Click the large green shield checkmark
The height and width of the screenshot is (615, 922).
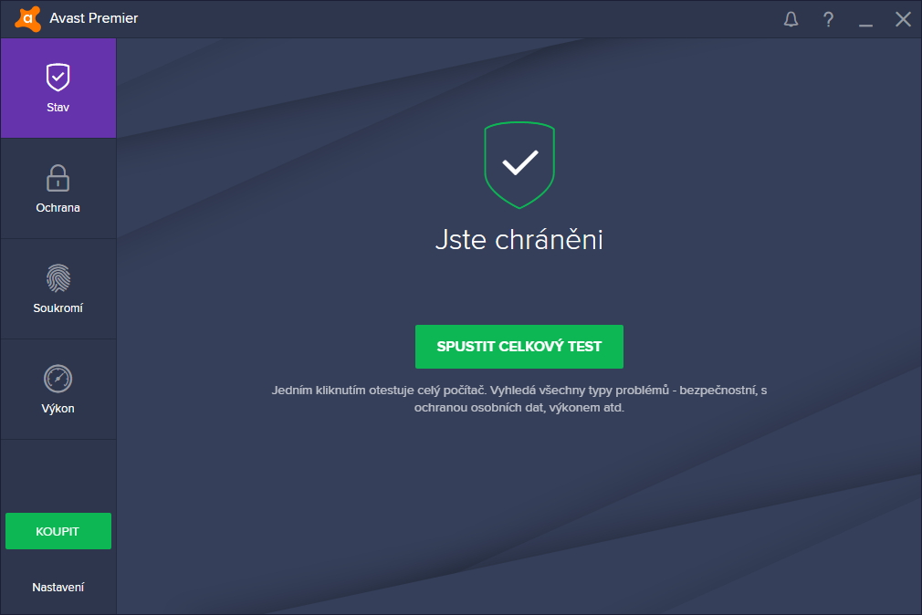(519, 164)
